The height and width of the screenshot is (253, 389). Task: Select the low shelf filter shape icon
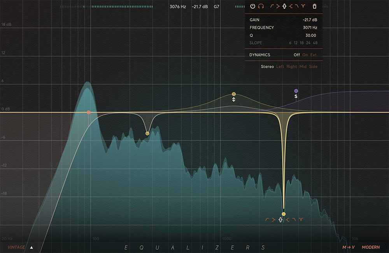coord(278,6)
